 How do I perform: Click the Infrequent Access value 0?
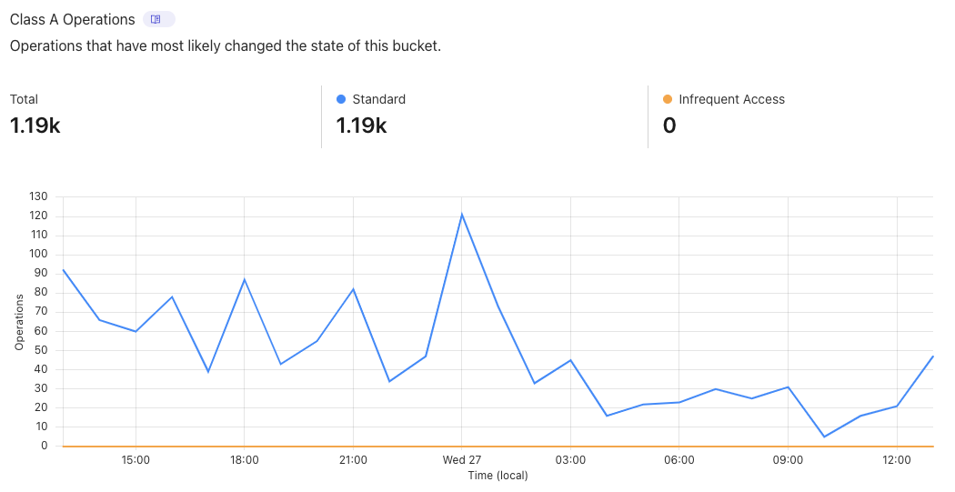pos(668,126)
